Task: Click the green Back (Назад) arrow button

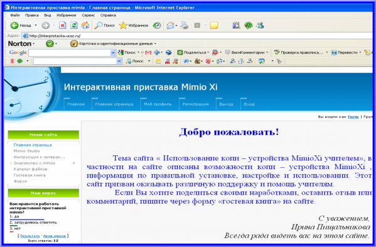Action: (x=14, y=25)
